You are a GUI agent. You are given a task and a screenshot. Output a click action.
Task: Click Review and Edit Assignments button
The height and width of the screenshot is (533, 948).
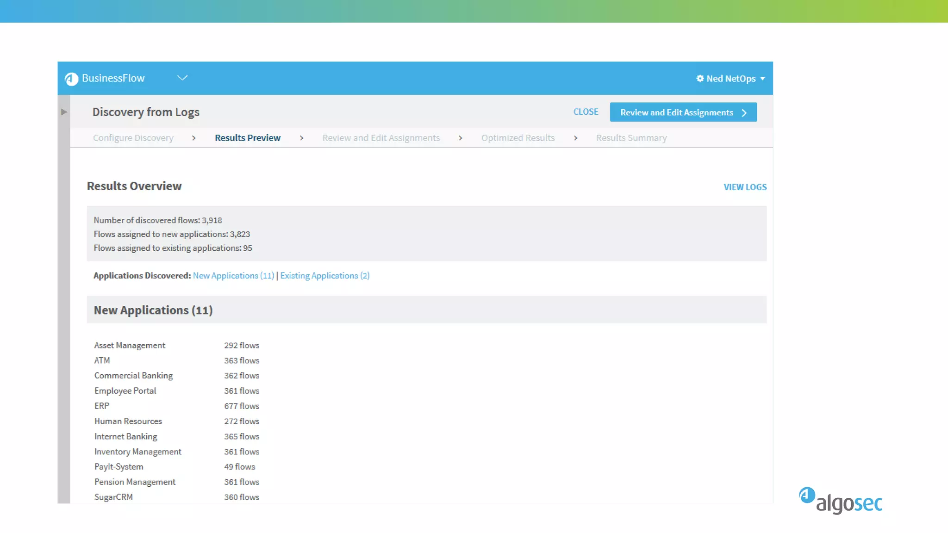click(676, 112)
